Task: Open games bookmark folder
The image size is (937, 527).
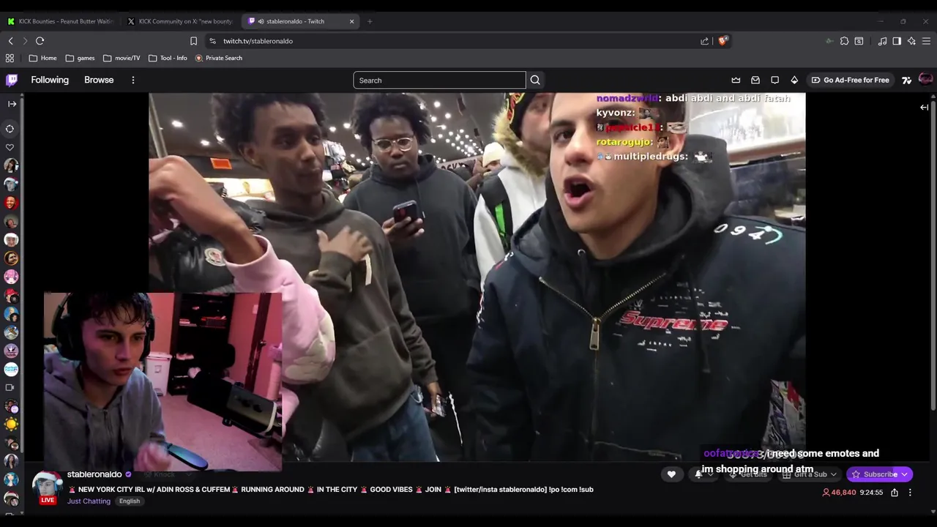Action: click(x=80, y=58)
